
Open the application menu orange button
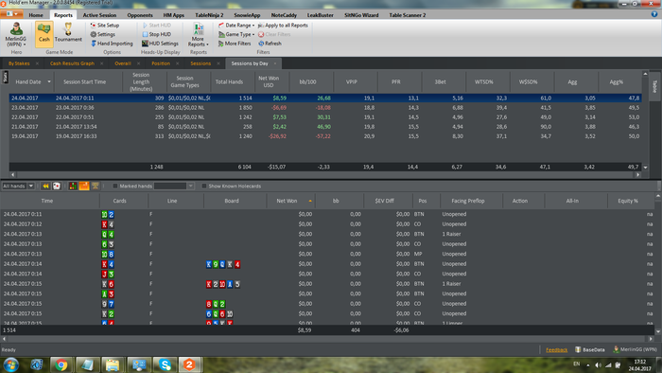pyautogui.click(x=11, y=14)
